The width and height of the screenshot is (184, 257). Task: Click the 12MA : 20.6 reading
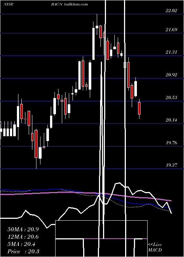point(23,237)
